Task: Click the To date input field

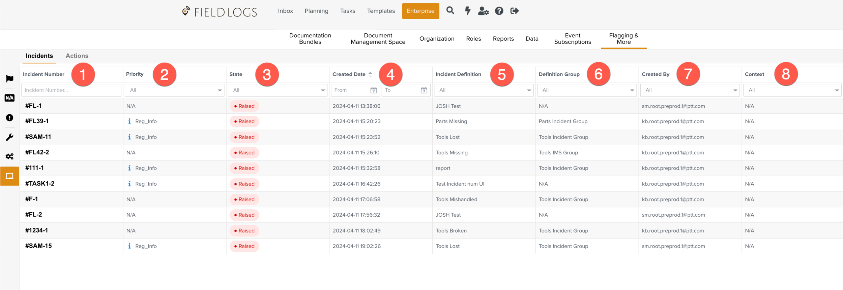Action: [x=406, y=90]
